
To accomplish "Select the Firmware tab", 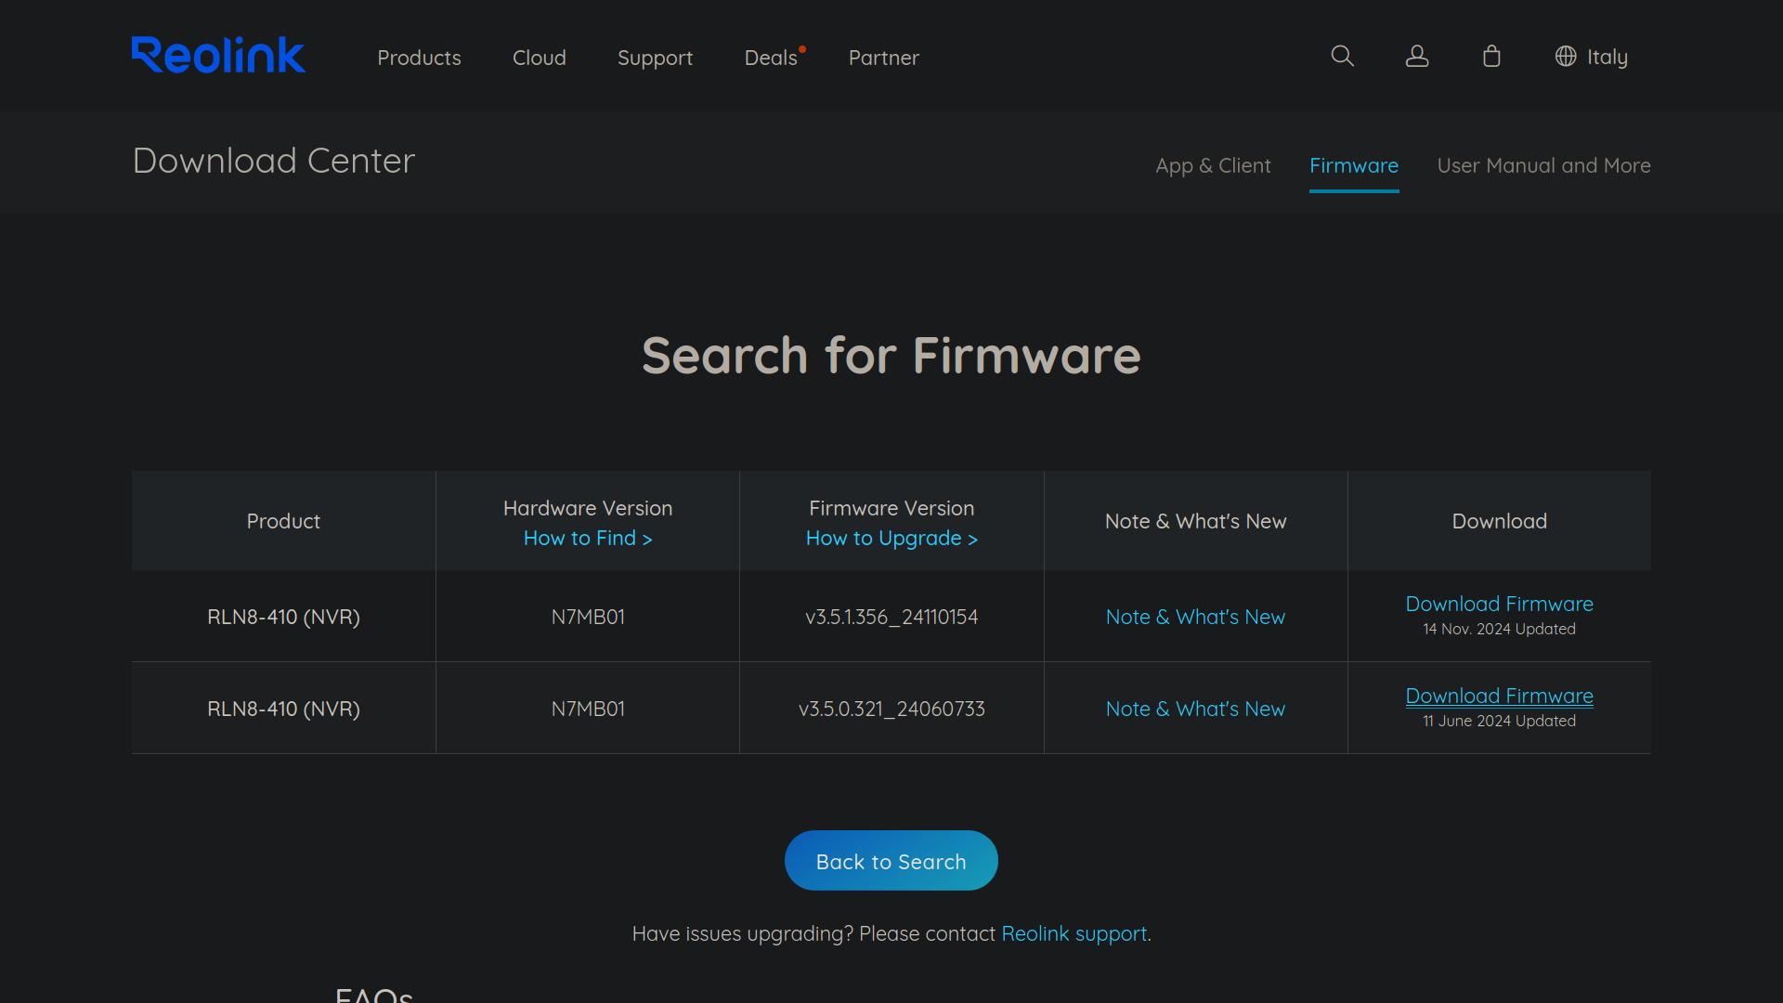I will coord(1353,165).
